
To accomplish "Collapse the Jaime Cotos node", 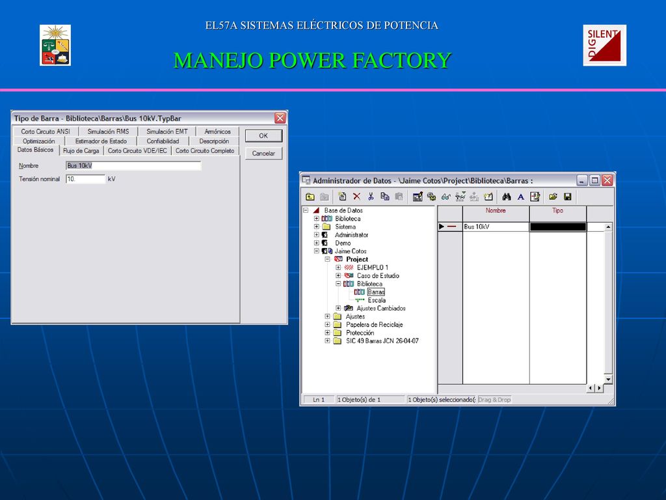I will click(317, 251).
